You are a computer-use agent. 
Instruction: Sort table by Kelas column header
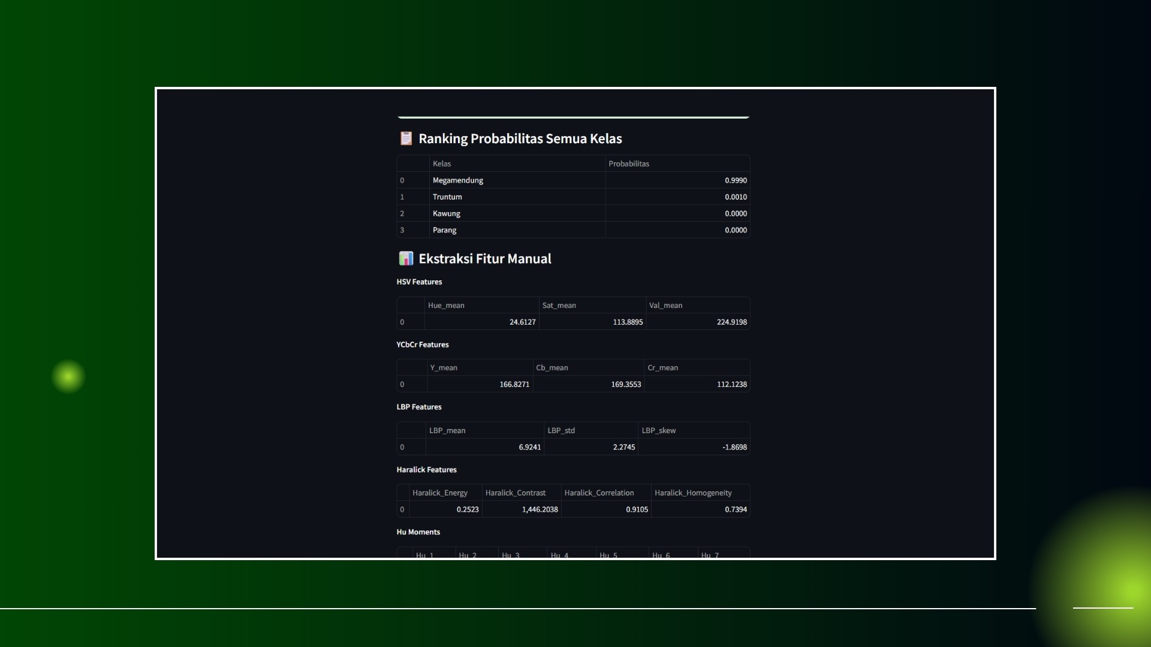[x=442, y=164]
